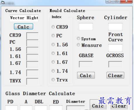Screen dimensions: 134x110
Task: Click the 1.74 curve result box
Action: coord(32,73)
